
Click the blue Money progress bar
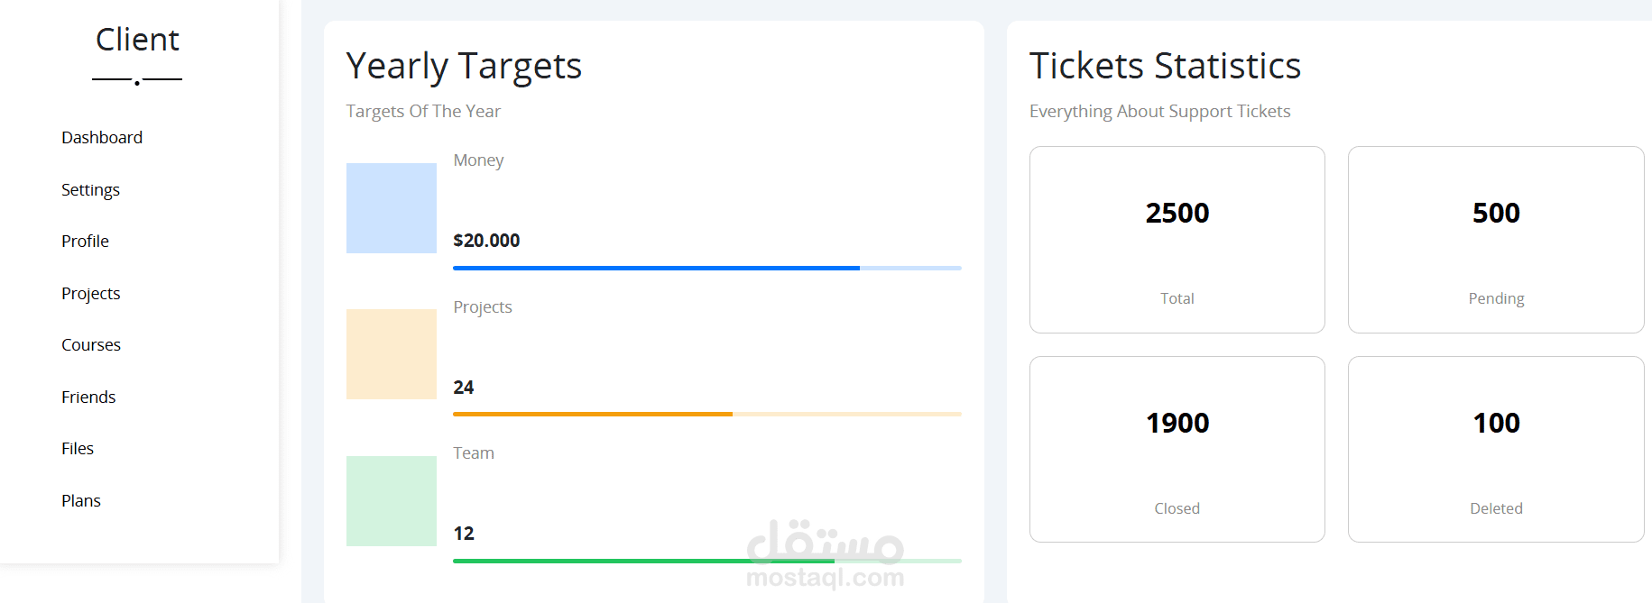coord(706,268)
